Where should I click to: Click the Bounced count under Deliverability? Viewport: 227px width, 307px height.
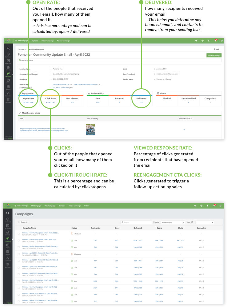120,102
